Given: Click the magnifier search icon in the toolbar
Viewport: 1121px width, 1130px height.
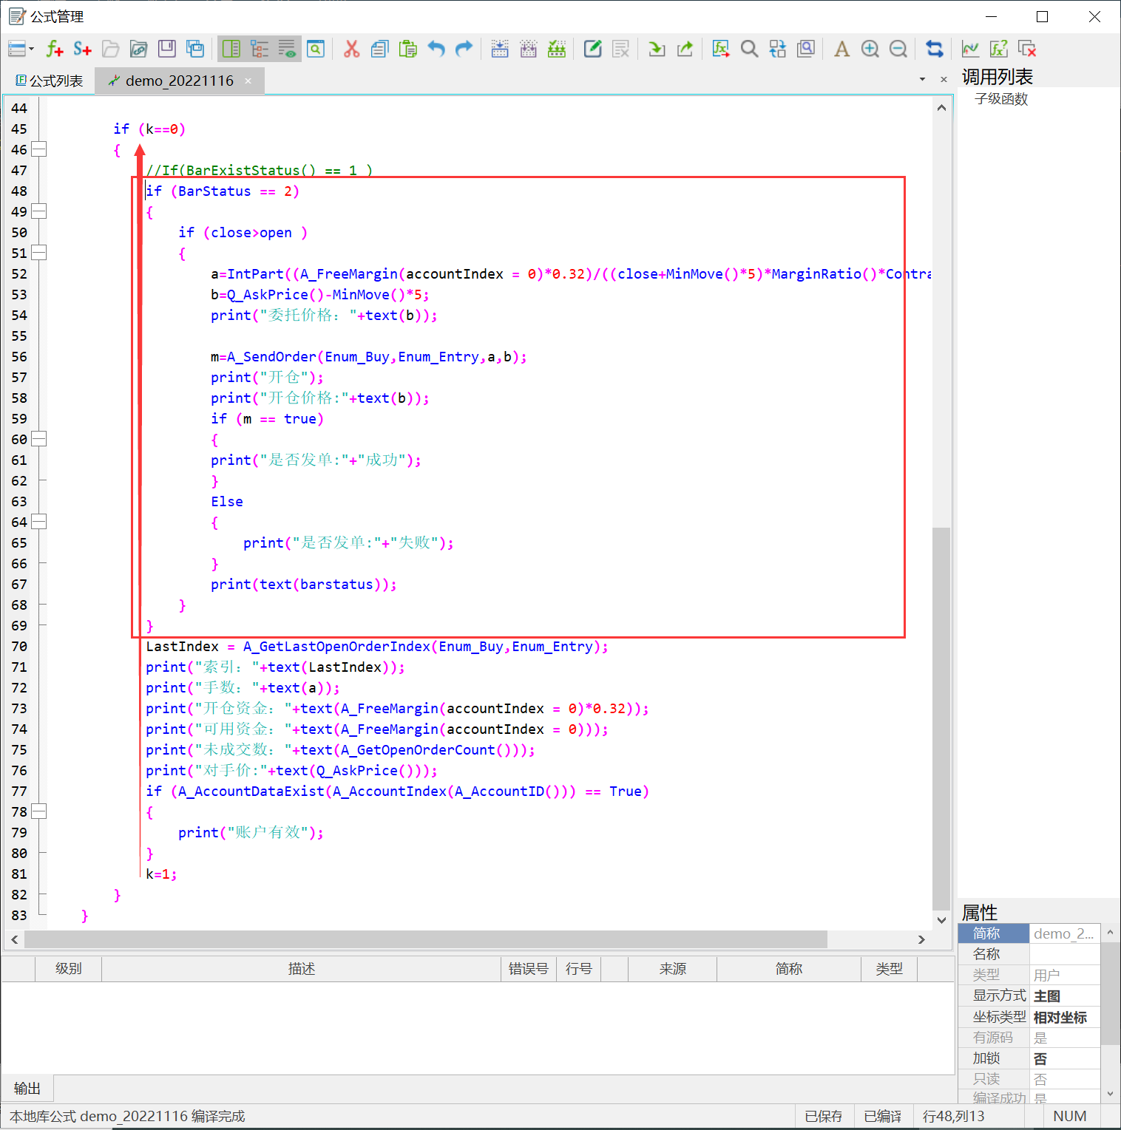Looking at the screenshot, I should point(749,49).
